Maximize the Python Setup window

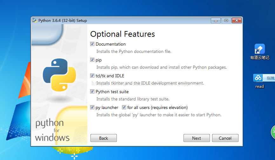tap(226, 21)
